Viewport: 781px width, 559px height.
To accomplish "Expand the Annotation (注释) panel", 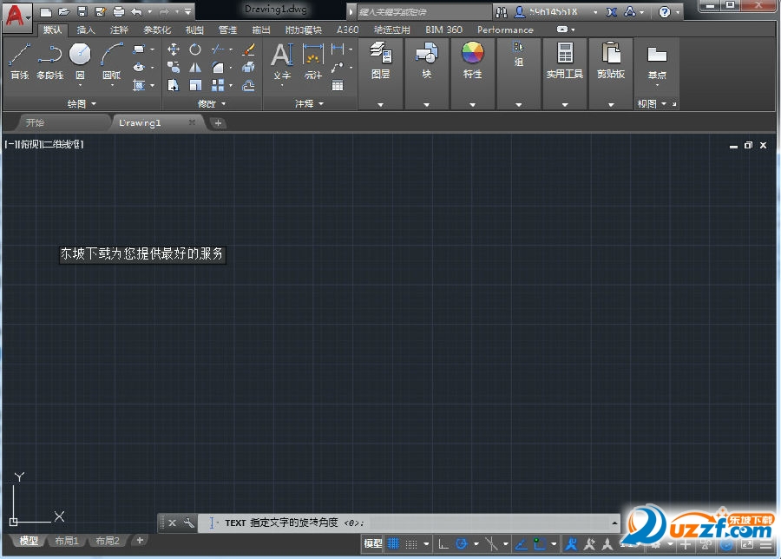I will click(309, 103).
